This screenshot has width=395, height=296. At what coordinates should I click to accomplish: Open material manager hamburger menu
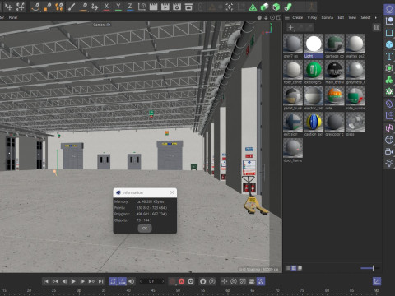[x=287, y=17]
